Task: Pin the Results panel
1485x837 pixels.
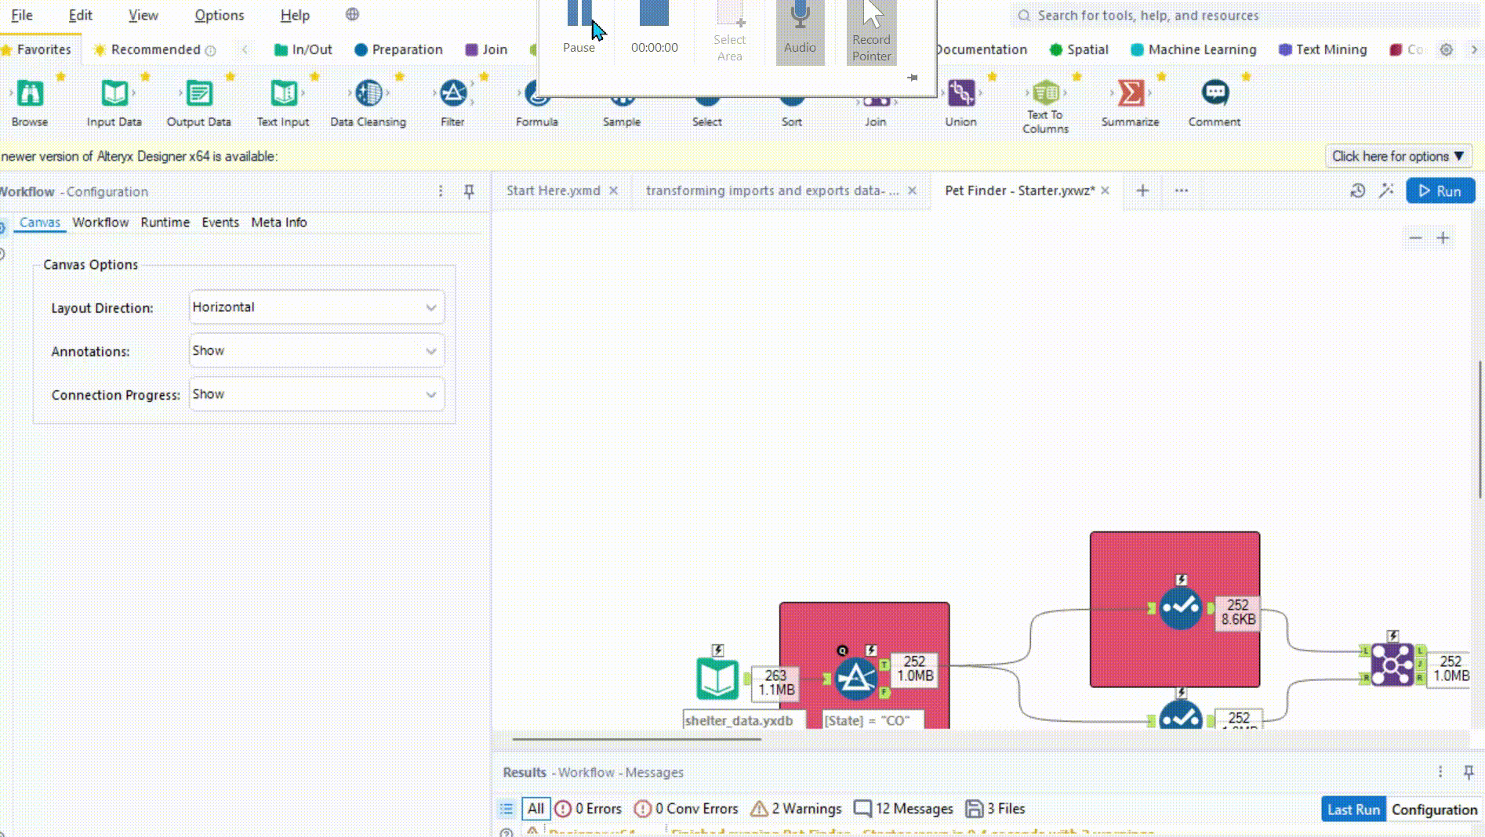Action: click(x=1469, y=772)
